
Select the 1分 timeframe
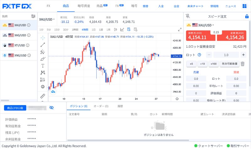click(41, 29)
